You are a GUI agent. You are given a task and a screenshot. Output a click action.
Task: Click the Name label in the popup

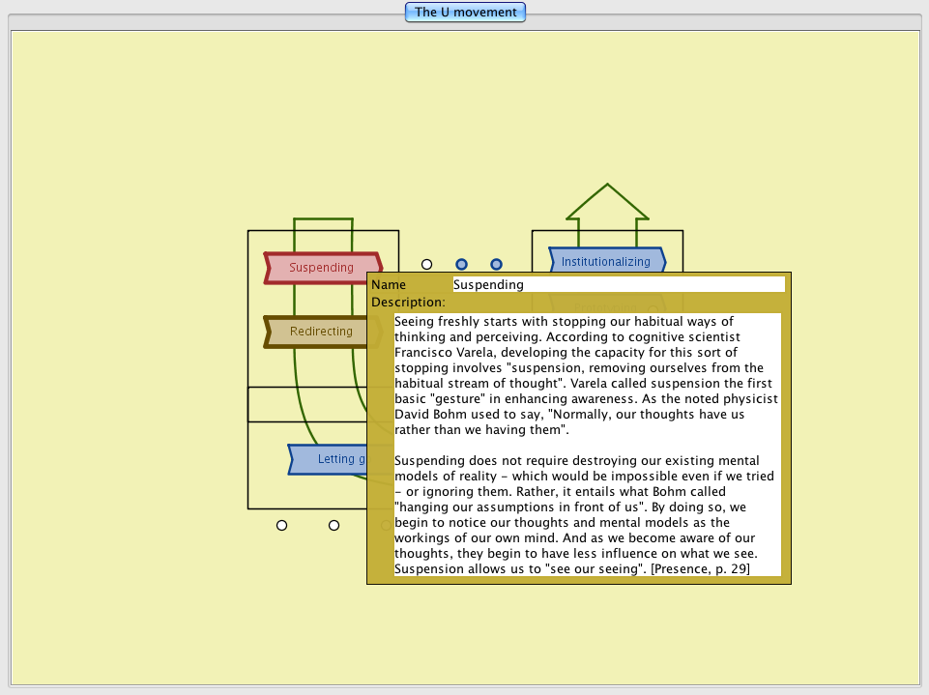point(389,285)
